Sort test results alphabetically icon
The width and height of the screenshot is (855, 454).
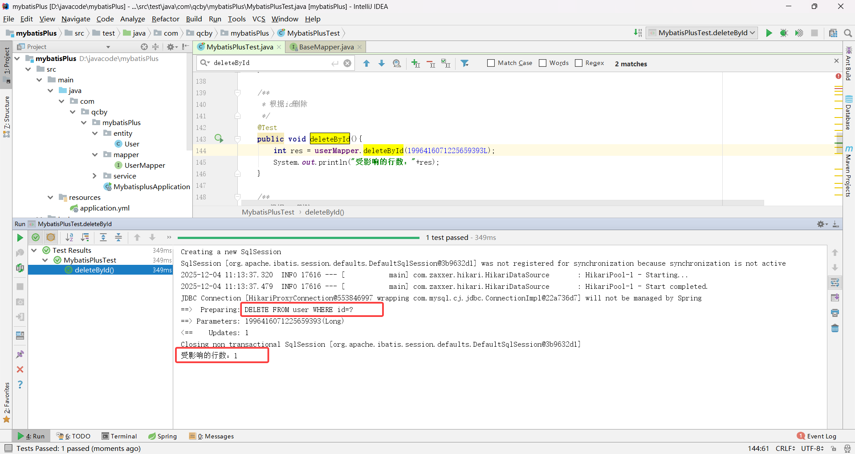[x=69, y=237]
